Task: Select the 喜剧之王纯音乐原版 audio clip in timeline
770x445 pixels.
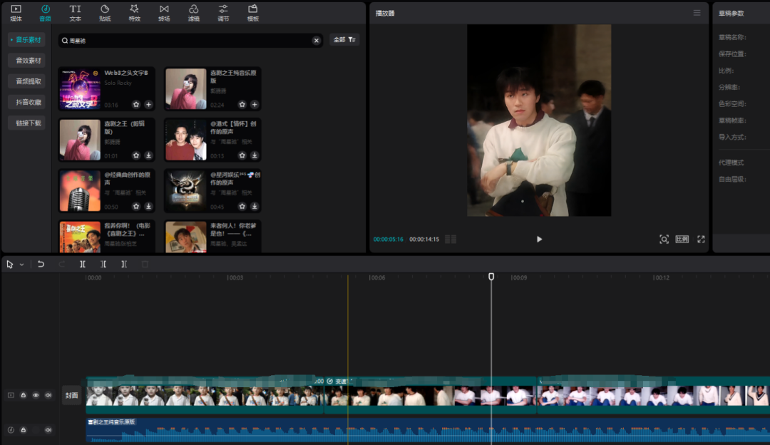Action: [x=428, y=430]
